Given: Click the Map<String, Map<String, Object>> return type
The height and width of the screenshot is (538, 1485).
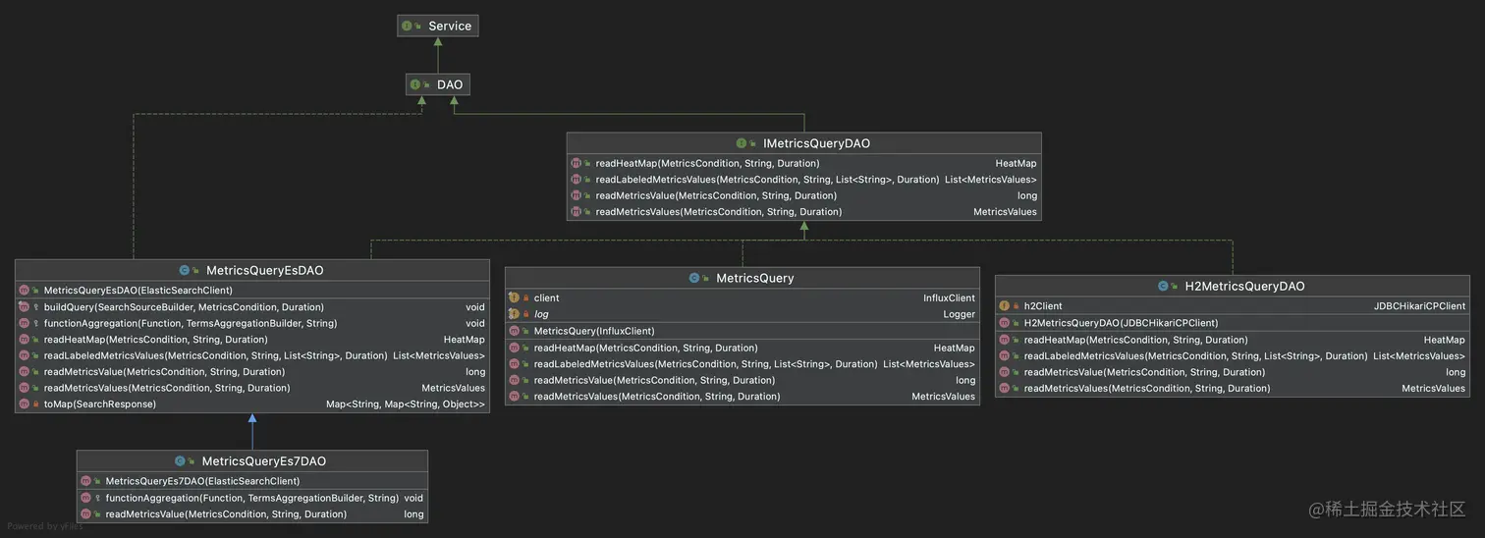Looking at the screenshot, I should coord(406,403).
